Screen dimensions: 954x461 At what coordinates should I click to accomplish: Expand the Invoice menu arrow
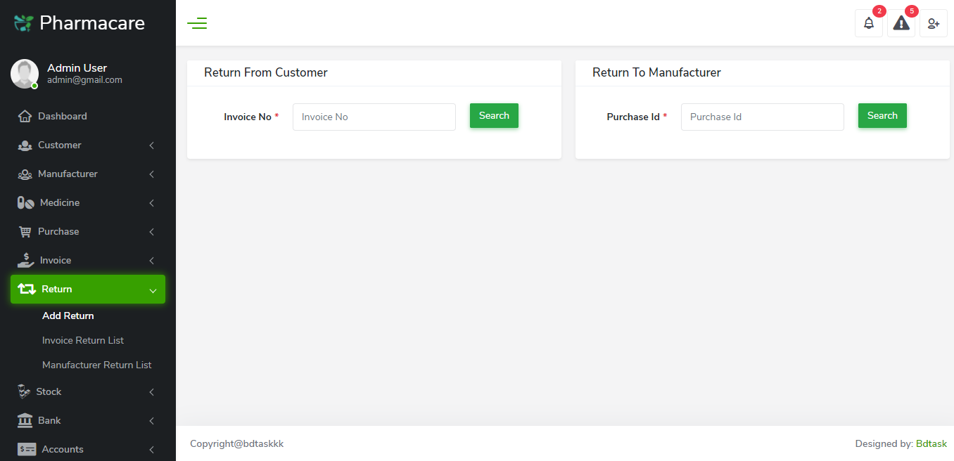click(x=151, y=261)
